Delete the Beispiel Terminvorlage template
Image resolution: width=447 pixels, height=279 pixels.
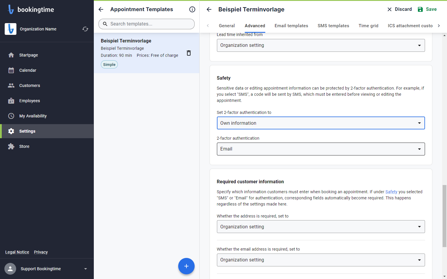tap(189, 53)
